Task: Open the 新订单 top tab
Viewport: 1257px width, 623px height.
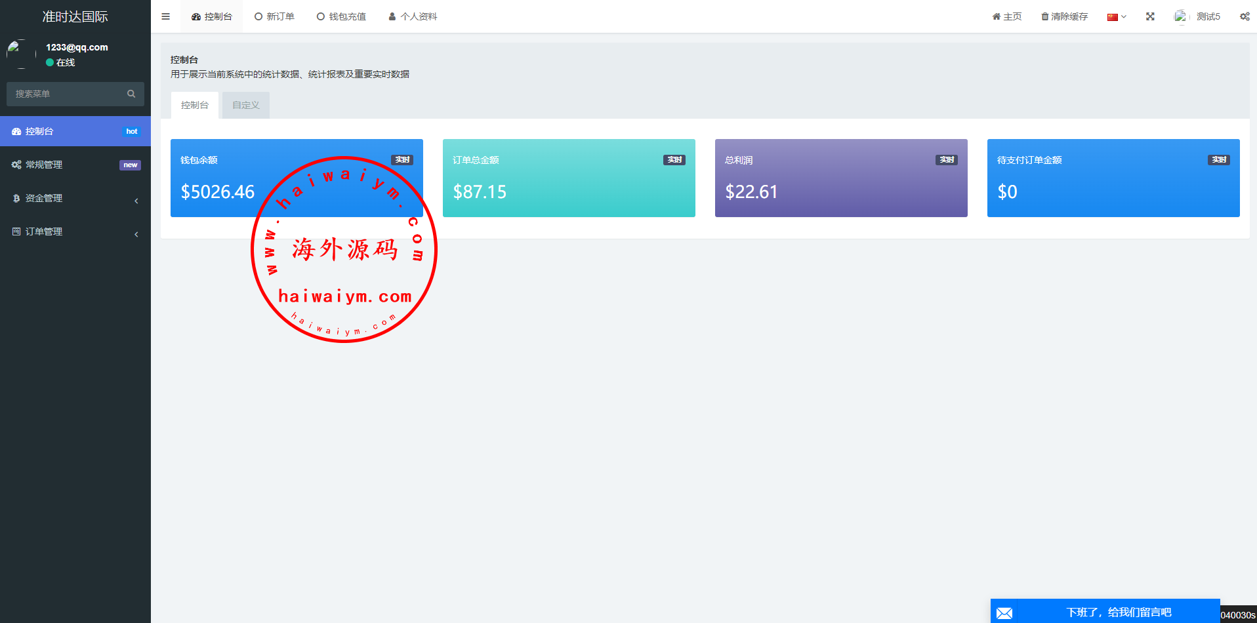Action: point(274,16)
